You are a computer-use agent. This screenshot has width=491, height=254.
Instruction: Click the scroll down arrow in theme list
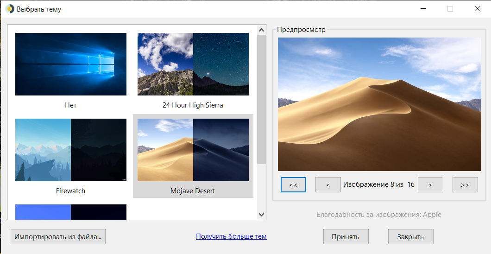(x=261, y=215)
